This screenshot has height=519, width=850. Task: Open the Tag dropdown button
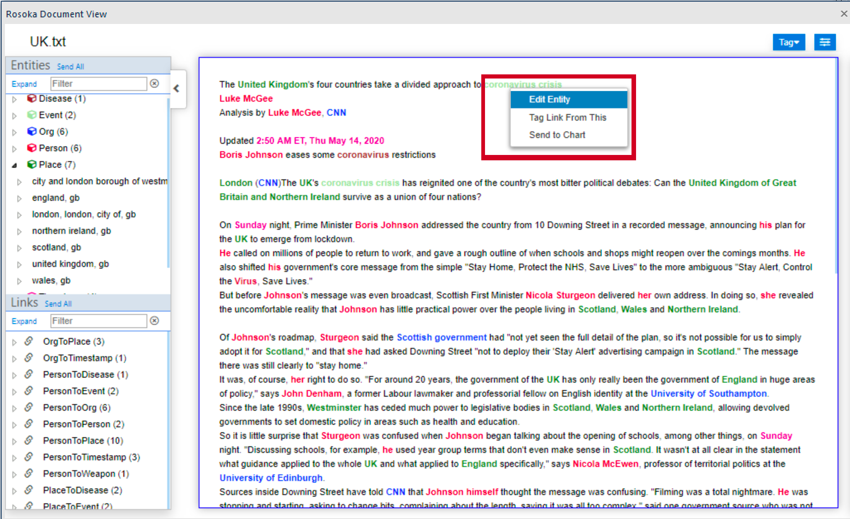coord(788,42)
